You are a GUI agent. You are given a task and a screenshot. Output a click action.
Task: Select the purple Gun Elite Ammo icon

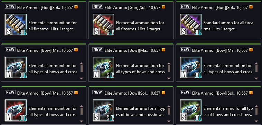(191, 25)
